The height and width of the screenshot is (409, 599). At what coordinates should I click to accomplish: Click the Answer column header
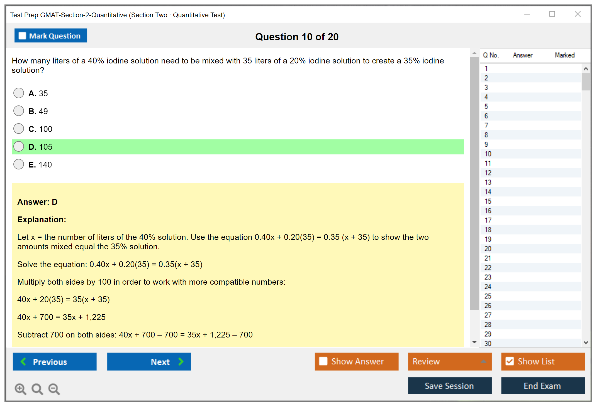(x=522, y=55)
